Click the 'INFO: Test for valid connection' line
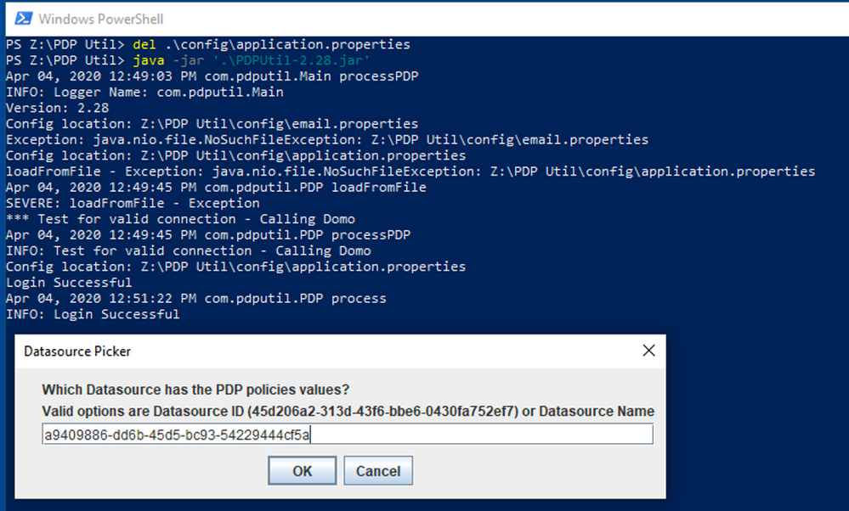849x511 pixels. coord(189,251)
